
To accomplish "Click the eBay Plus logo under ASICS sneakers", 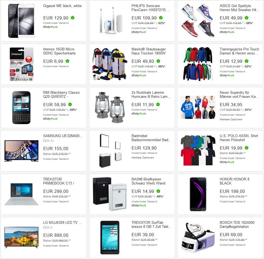I will [227, 32].
